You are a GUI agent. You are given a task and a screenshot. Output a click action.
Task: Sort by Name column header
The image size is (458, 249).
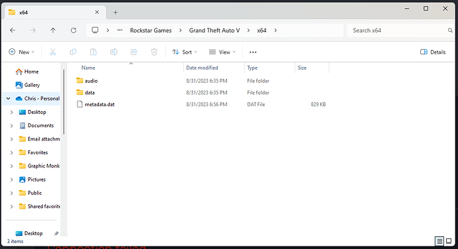coord(88,68)
